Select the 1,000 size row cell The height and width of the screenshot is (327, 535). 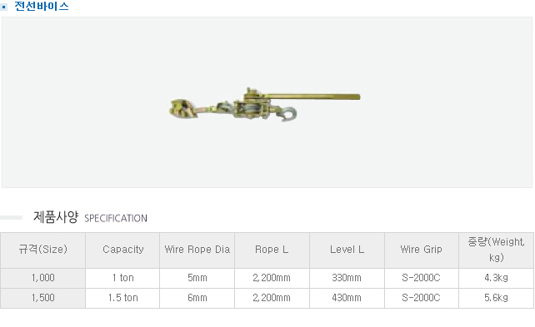click(x=43, y=278)
